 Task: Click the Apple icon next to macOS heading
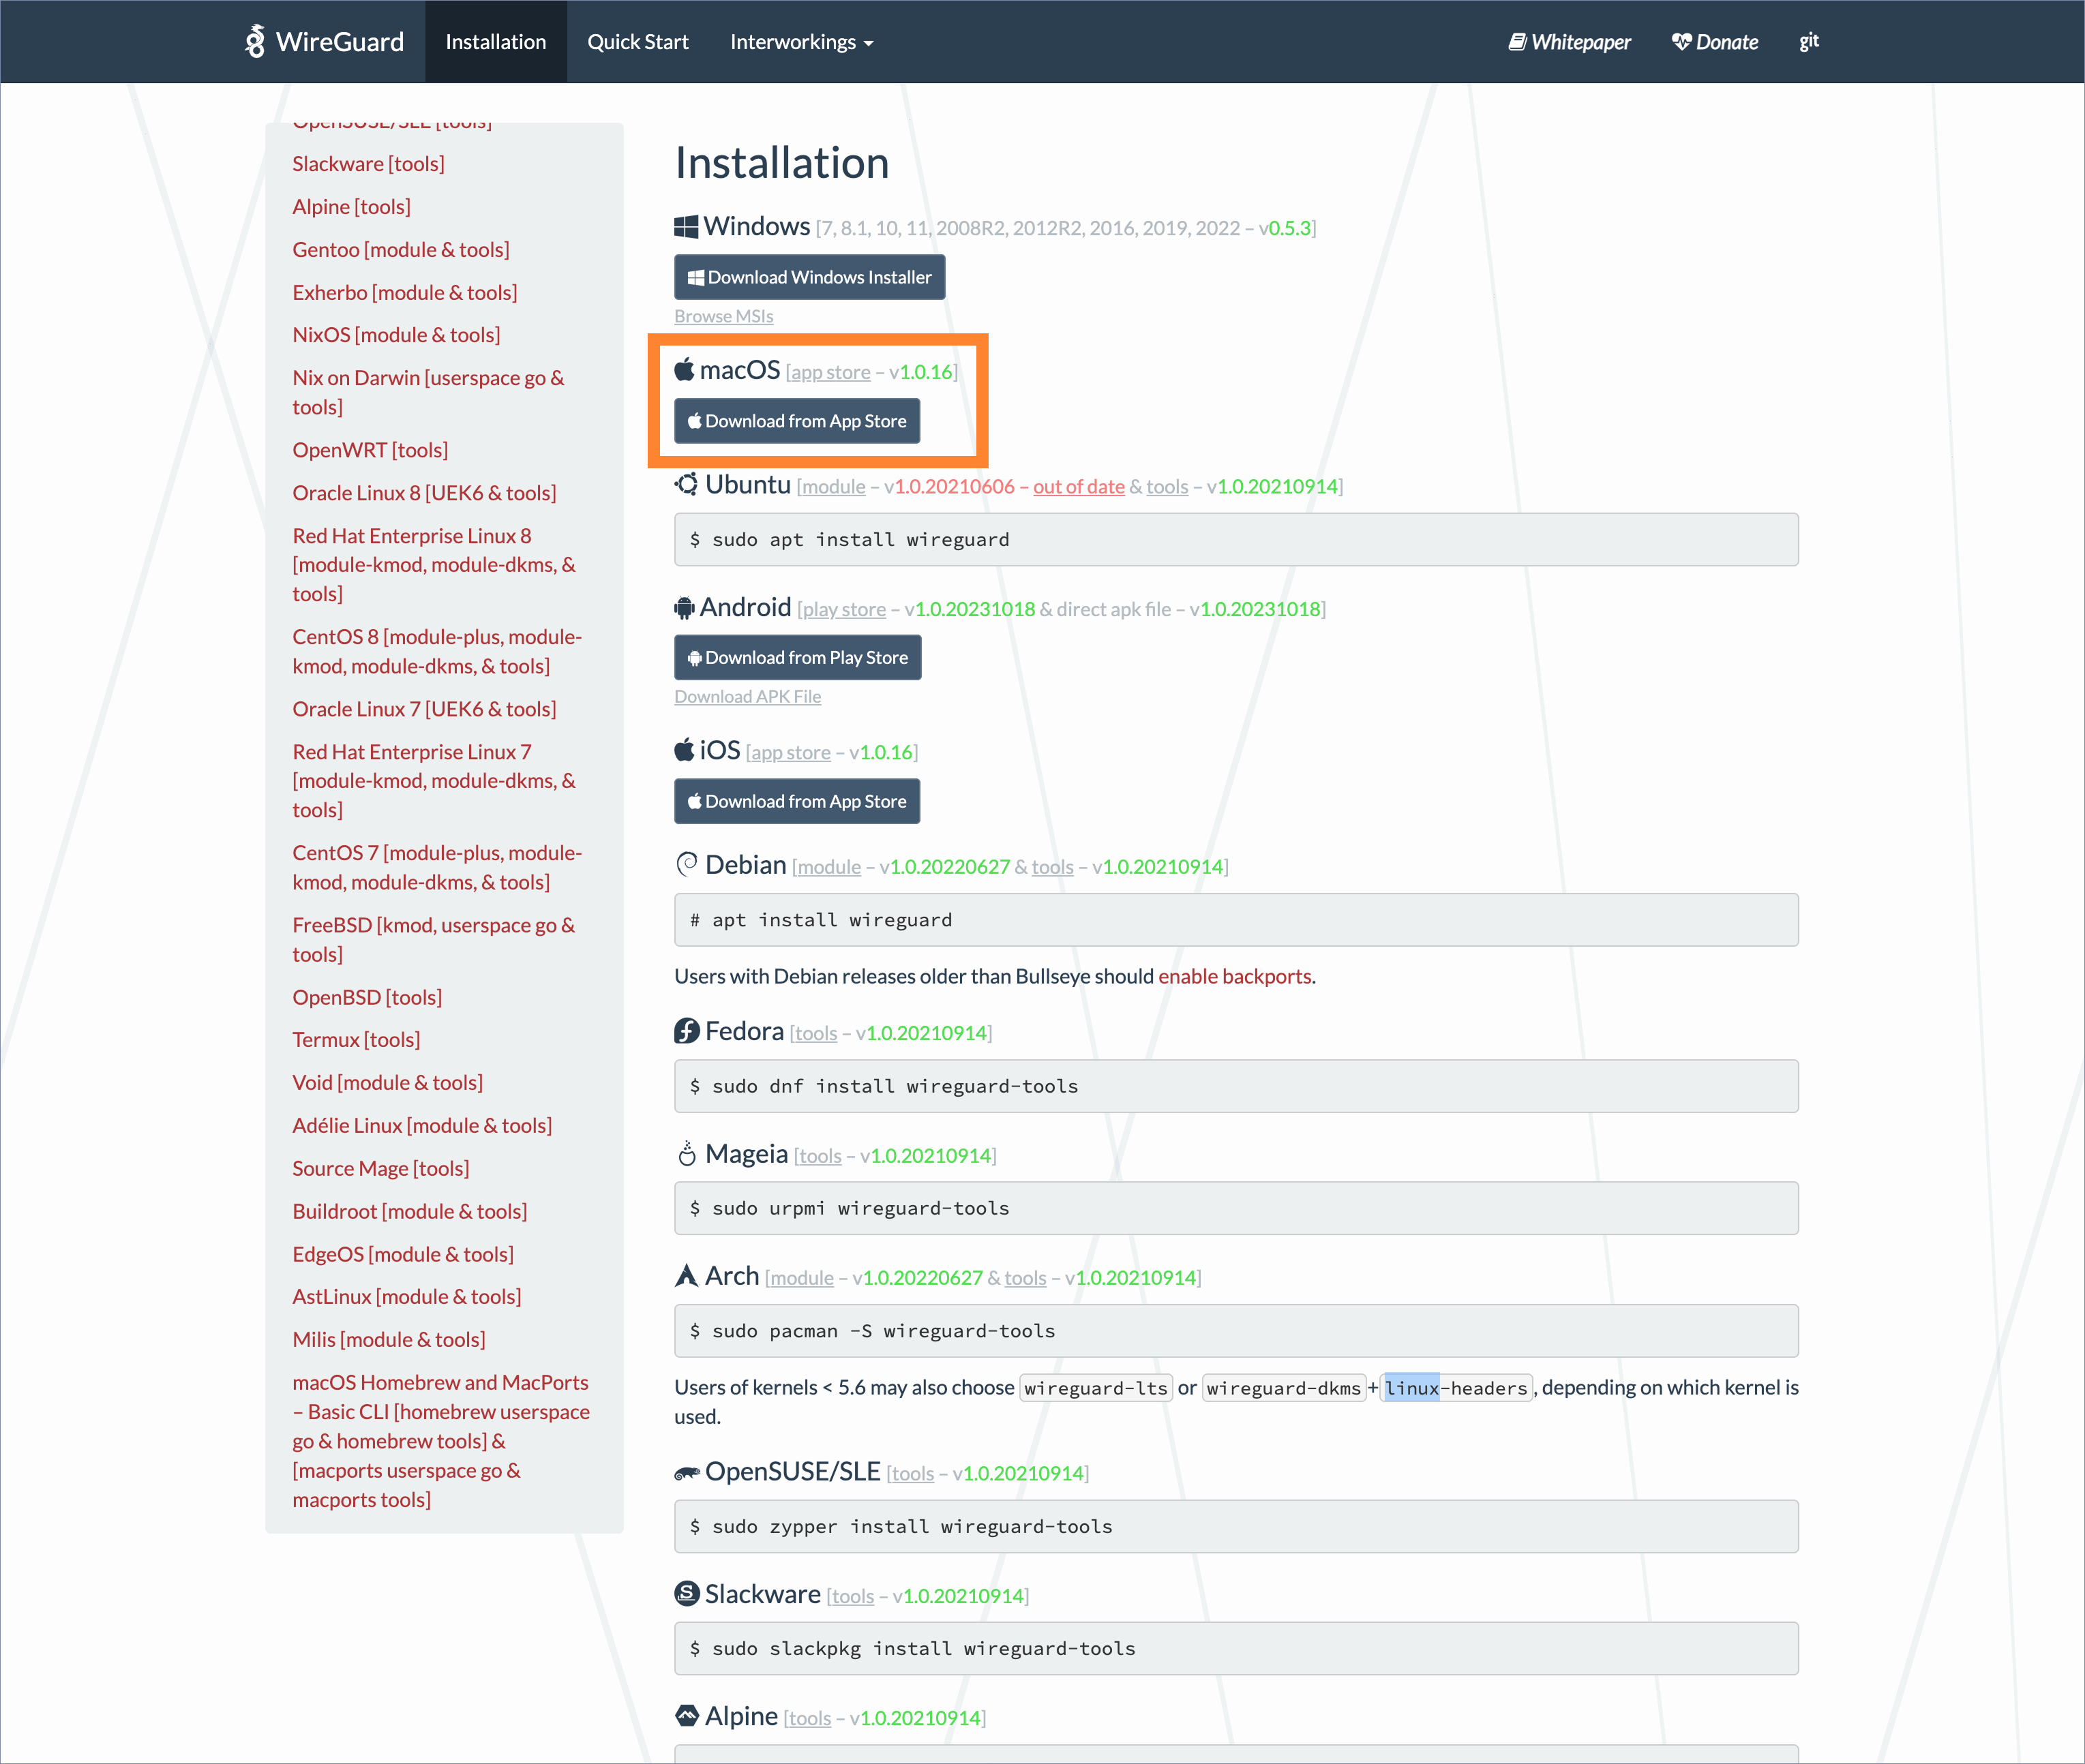(685, 370)
